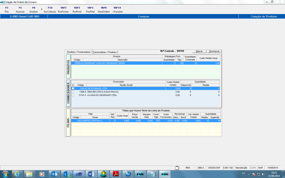This screenshot has width=285, height=178.
Task: Click supplier code 1308-0
Action: click(x=83, y=92)
